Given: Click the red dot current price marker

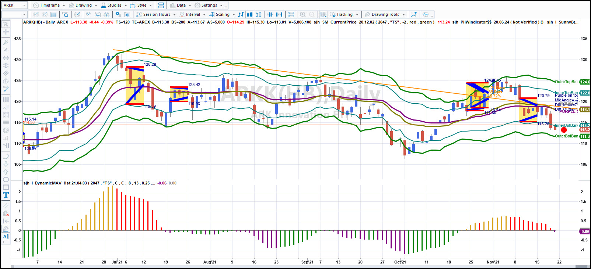Looking at the screenshot, I should click(x=564, y=130).
